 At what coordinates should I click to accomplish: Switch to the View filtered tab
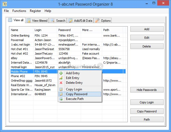coord(37,21)
